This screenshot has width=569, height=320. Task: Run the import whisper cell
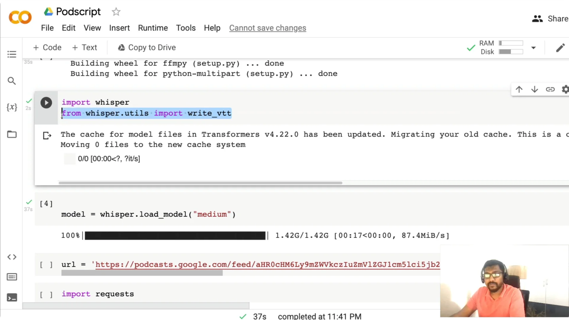[46, 103]
